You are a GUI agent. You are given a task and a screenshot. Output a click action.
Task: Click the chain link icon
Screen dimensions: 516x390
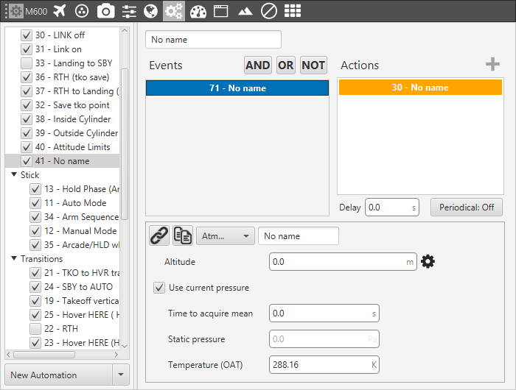click(159, 235)
